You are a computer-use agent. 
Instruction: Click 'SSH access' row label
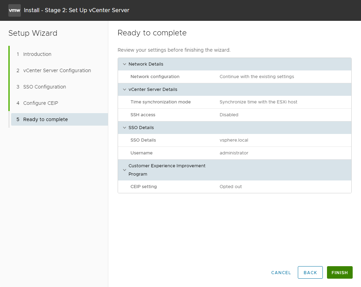coord(143,115)
